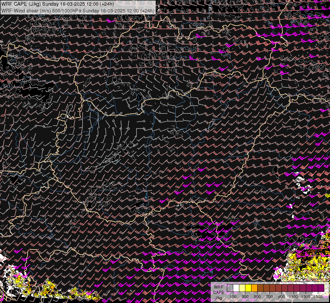Click the 'WRF Wind shear (m/s) 500/1000hPa' title line

click(78, 11)
